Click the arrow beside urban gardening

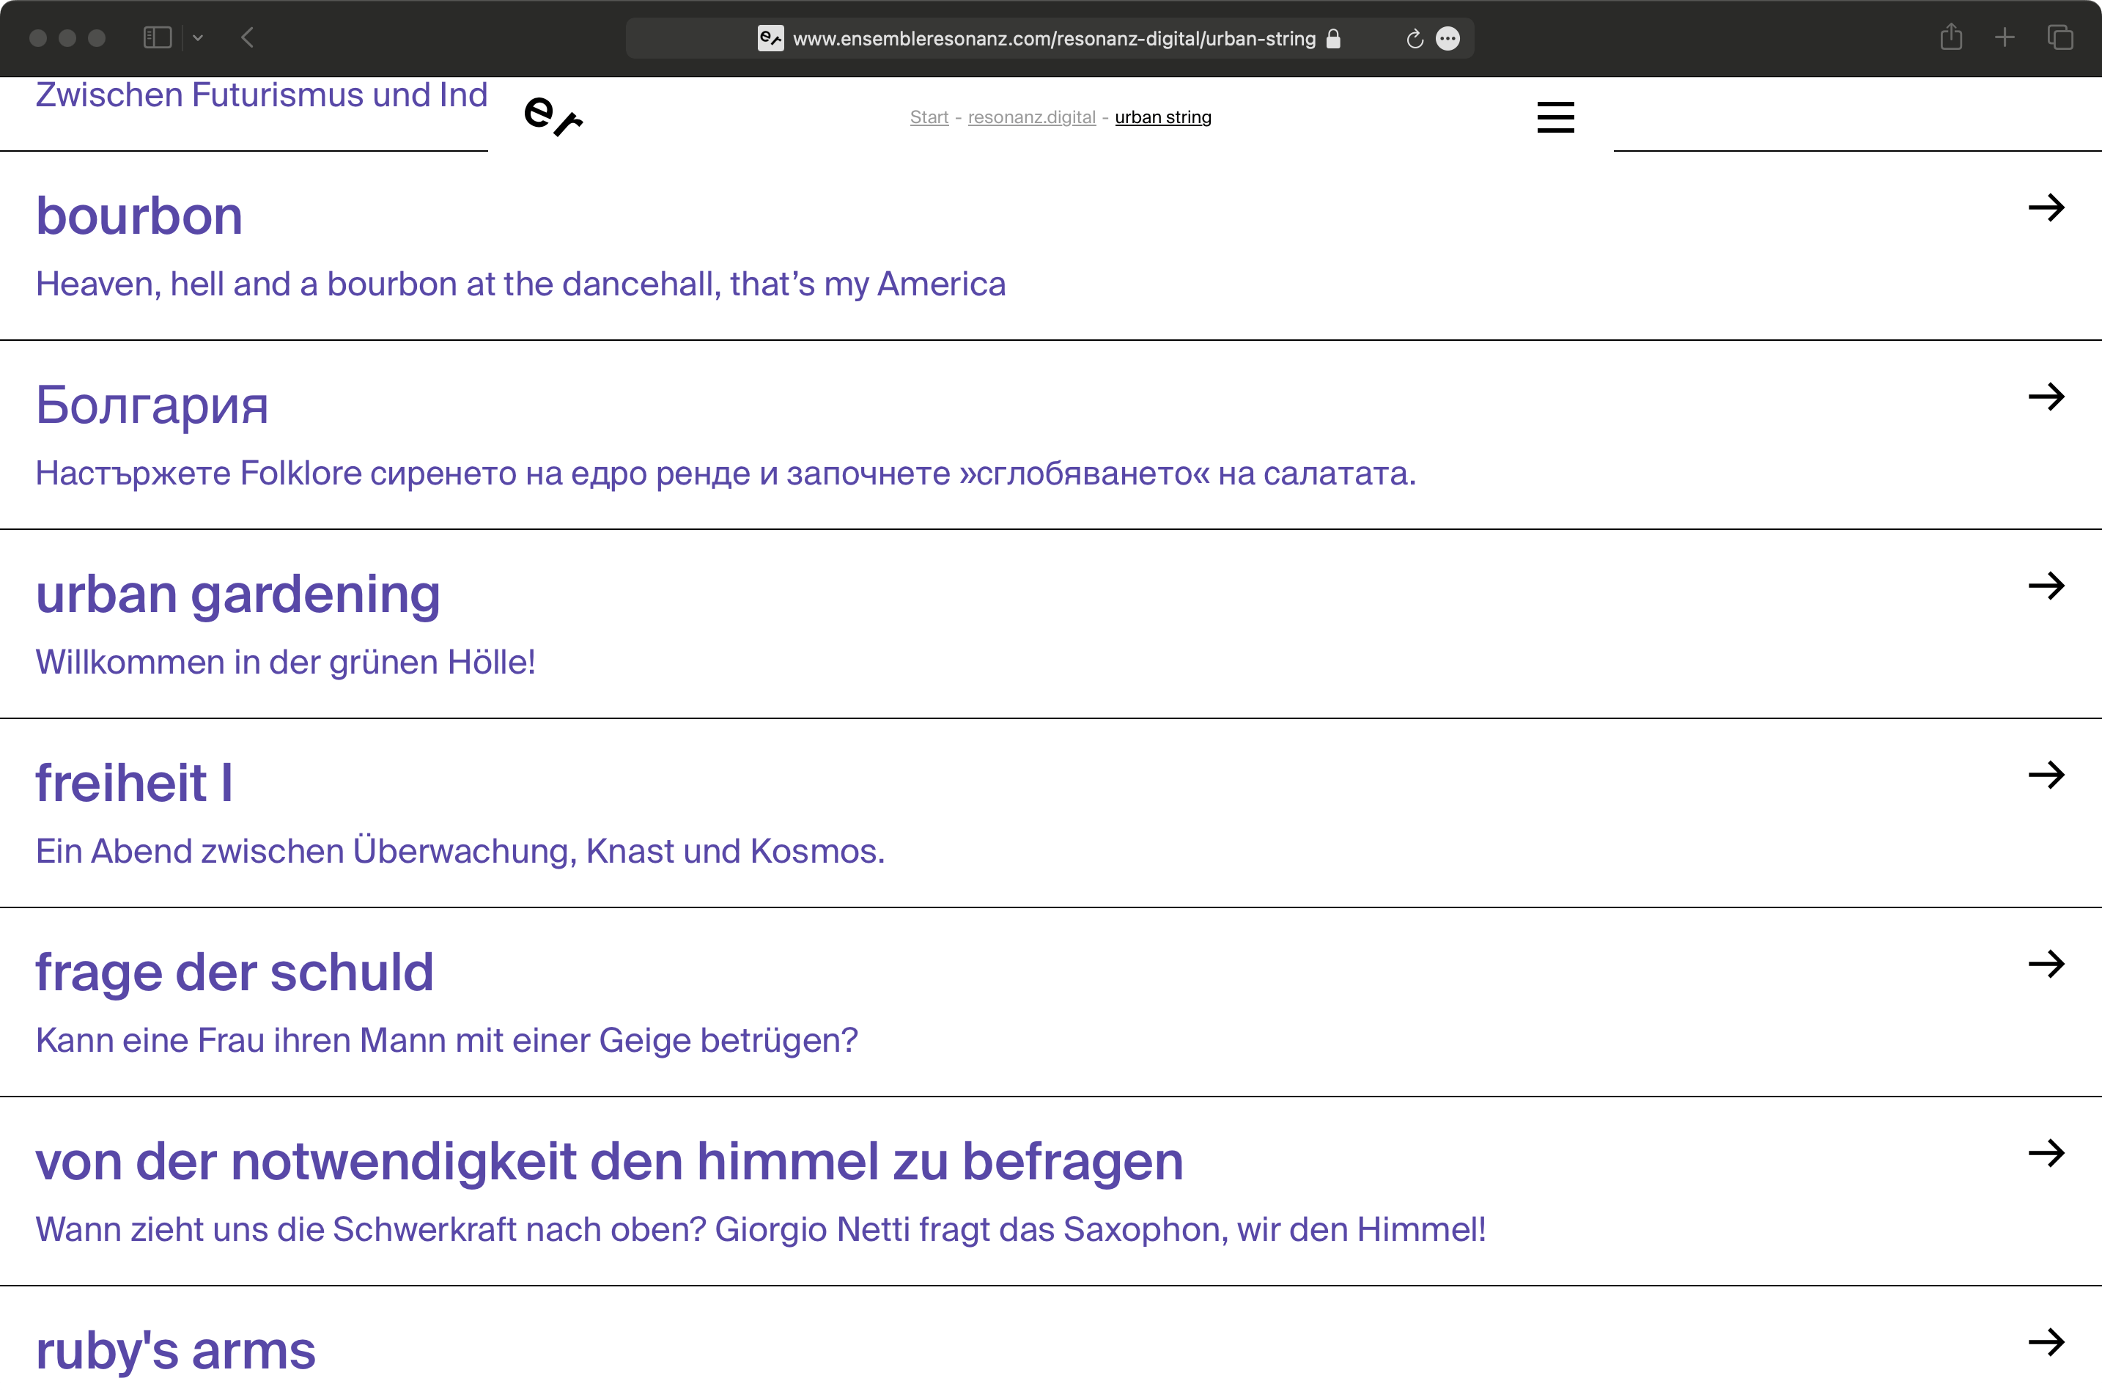pyautogui.click(x=2046, y=586)
